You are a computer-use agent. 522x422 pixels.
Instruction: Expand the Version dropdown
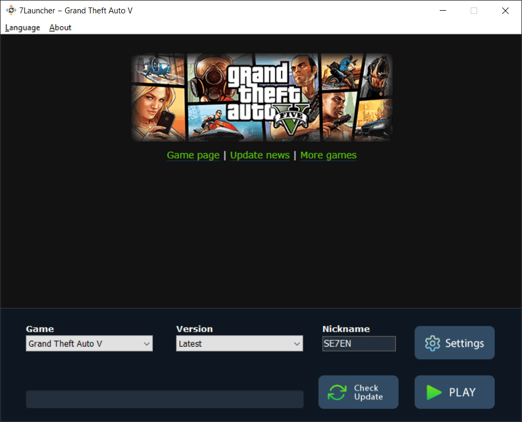(x=239, y=343)
